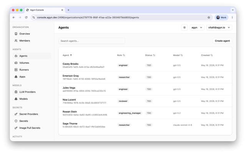View site information icon in address bar
Viewport: 246px width, 154px height.
pos(33,18)
